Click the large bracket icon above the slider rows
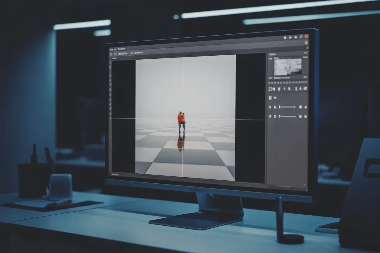The width and height of the screenshot is (380, 253). point(270,98)
